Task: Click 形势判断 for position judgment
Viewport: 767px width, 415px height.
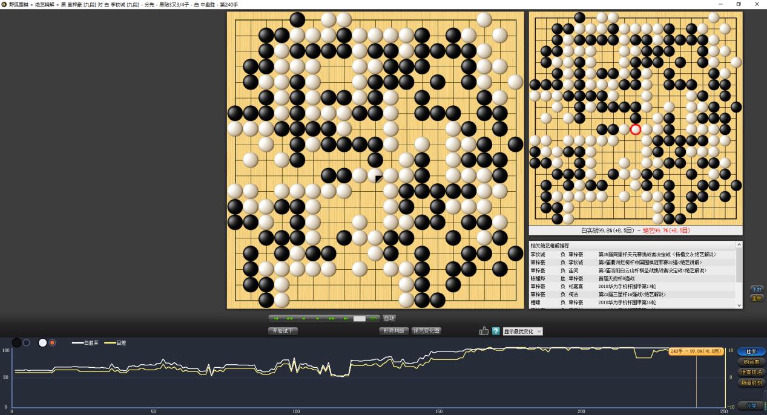Action: click(393, 331)
